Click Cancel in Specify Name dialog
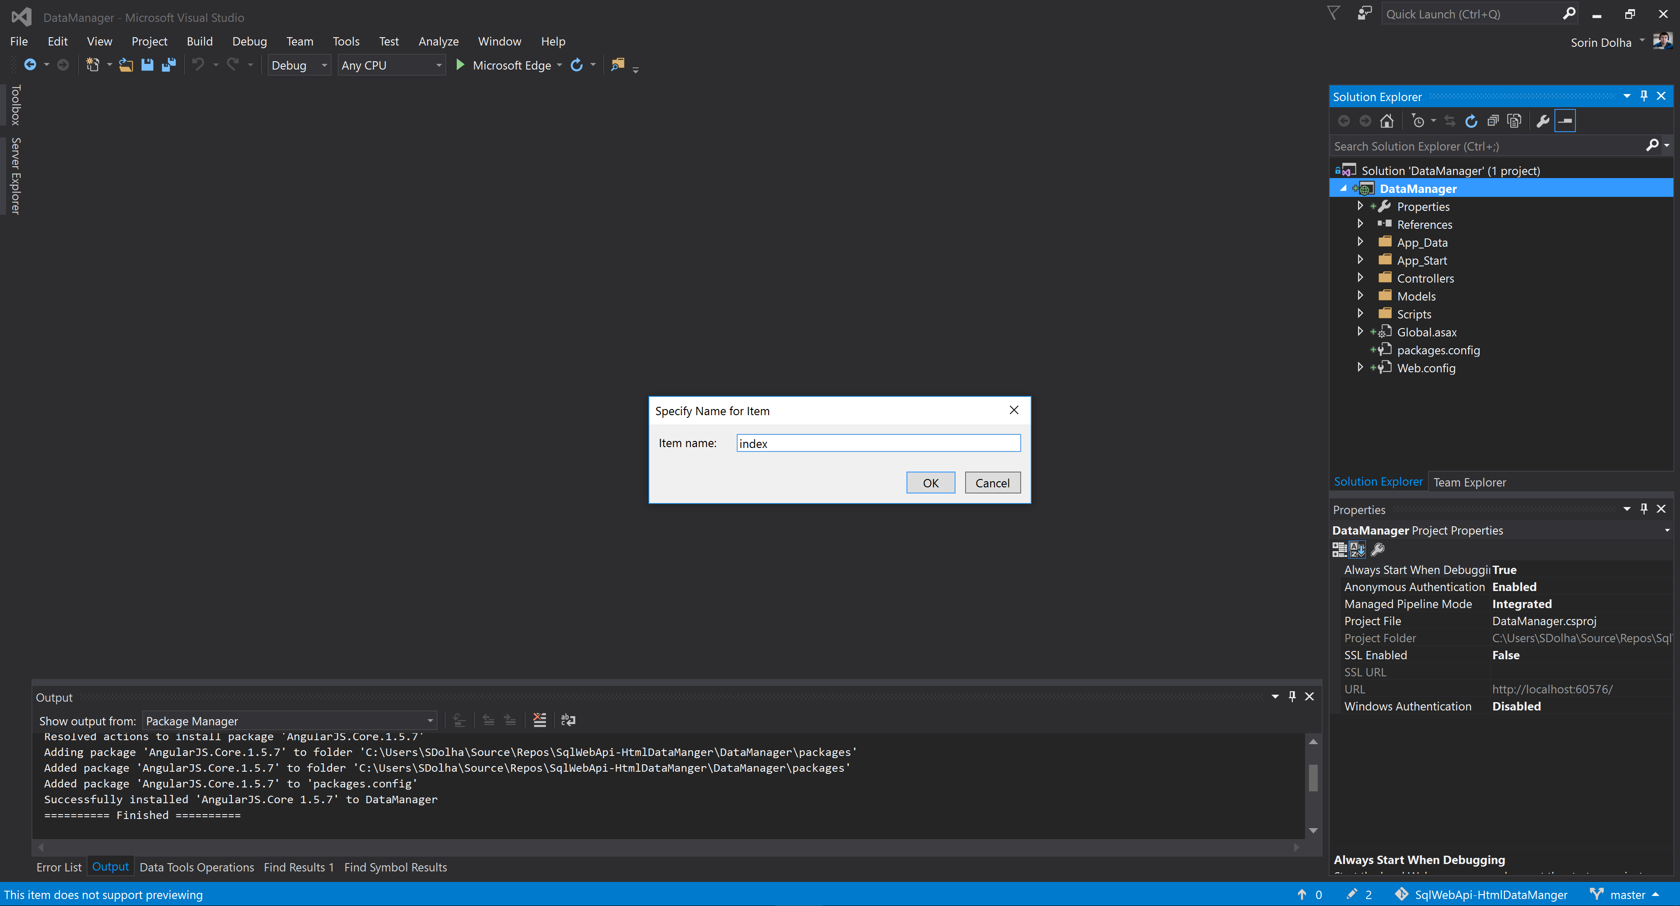 coord(992,483)
